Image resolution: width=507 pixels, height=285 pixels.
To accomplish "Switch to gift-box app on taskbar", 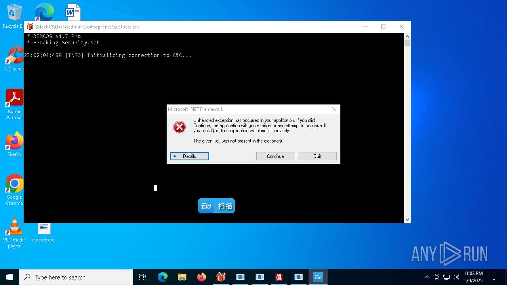I will click(x=221, y=277).
